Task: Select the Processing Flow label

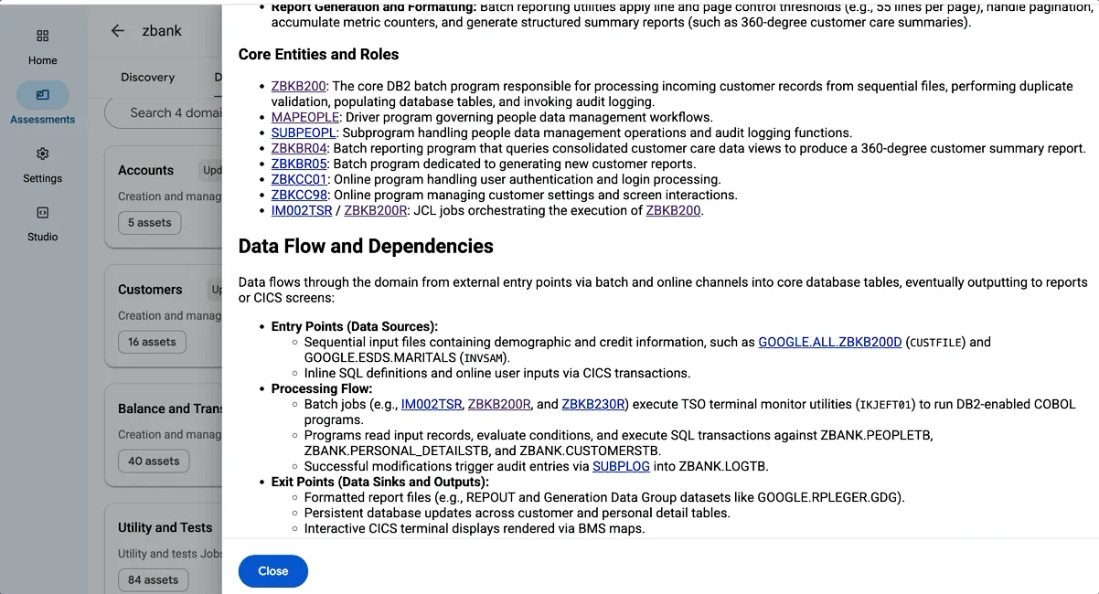Action: tap(320, 388)
